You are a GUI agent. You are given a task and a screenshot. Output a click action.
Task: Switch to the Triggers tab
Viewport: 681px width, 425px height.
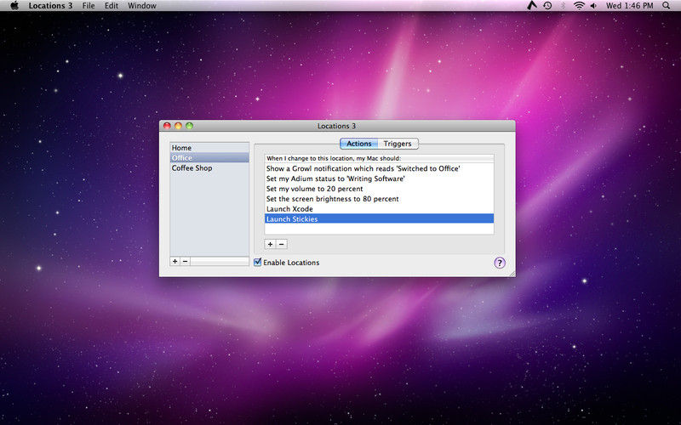[398, 144]
